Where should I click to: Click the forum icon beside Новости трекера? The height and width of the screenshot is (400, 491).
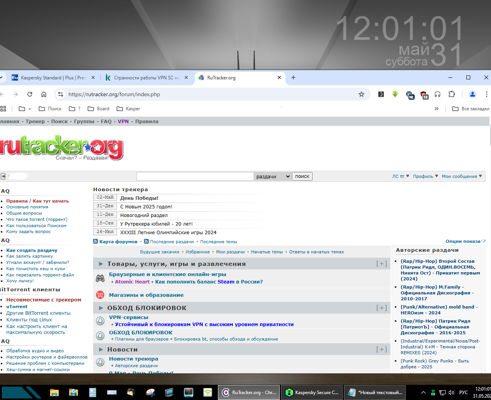click(100, 362)
